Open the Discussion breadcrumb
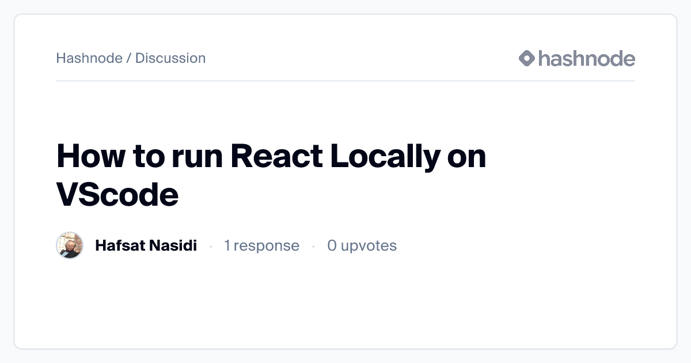The width and height of the screenshot is (691, 363). pos(170,58)
